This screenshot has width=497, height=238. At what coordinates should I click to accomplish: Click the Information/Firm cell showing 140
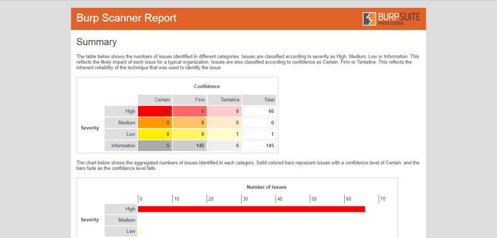pyautogui.click(x=190, y=146)
